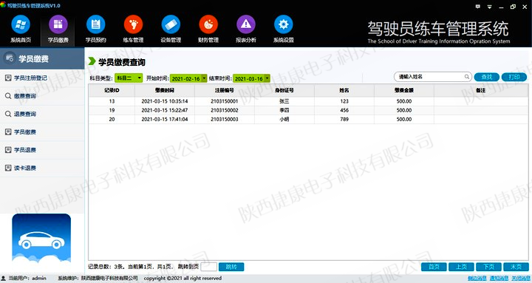Open the 系统设置 gear icon
The image size is (532, 283).
pyautogui.click(x=283, y=24)
